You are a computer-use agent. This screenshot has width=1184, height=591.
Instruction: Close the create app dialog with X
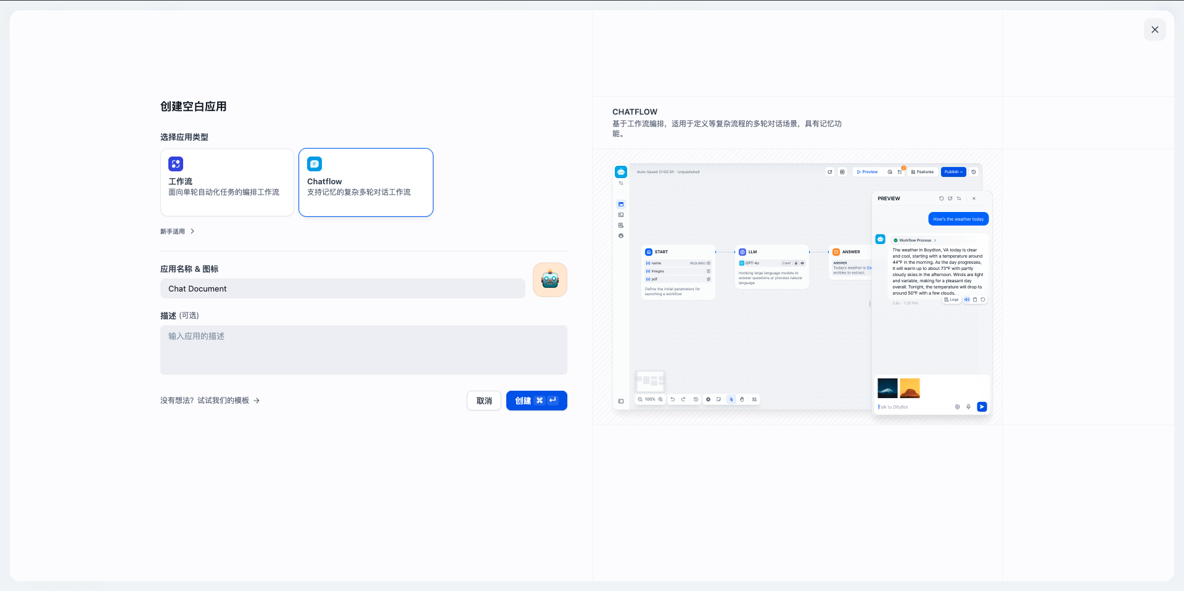point(1155,30)
